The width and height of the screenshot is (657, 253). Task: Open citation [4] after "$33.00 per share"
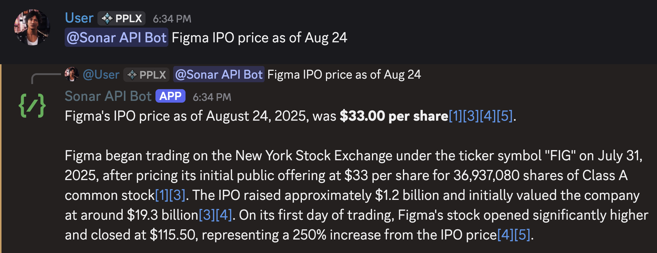point(488,116)
